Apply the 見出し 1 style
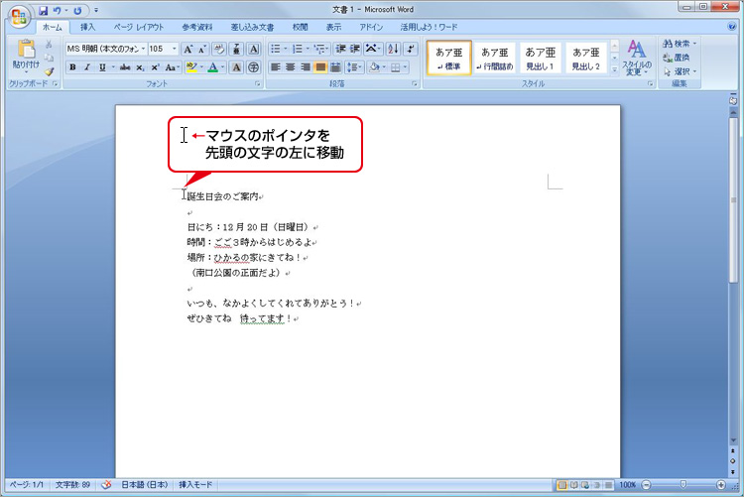The width and height of the screenshot is (744, 497). pos(540,58)
